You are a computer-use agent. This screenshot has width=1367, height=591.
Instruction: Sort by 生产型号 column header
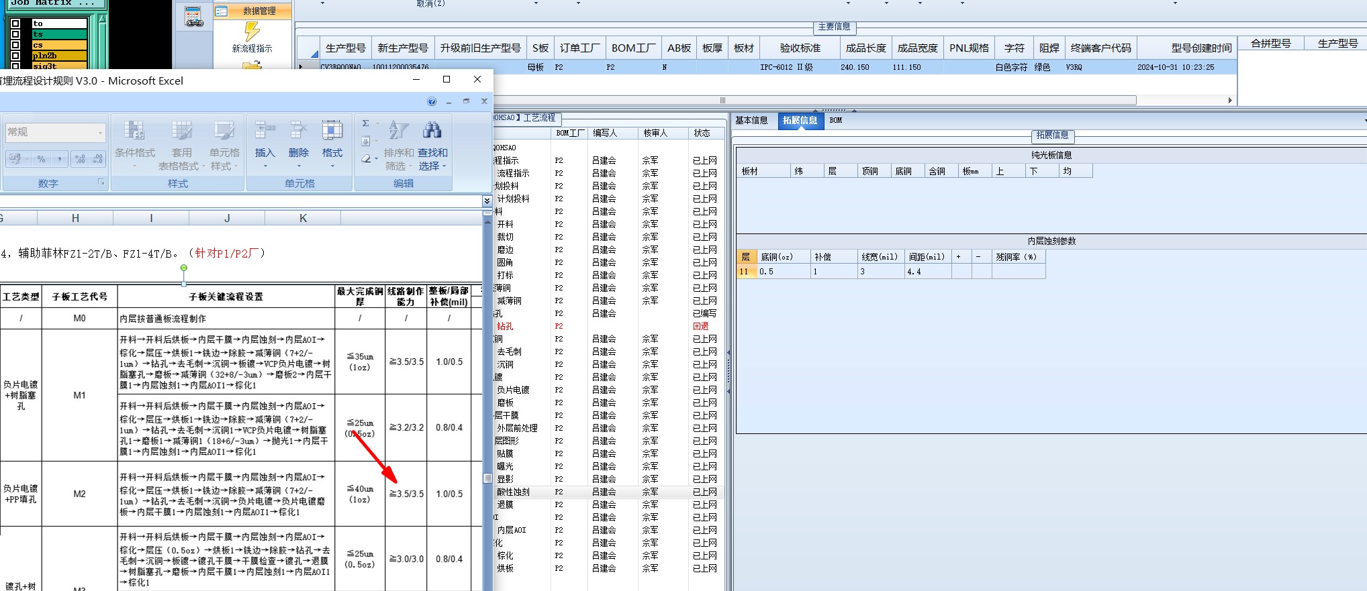(x=345, y=48)
